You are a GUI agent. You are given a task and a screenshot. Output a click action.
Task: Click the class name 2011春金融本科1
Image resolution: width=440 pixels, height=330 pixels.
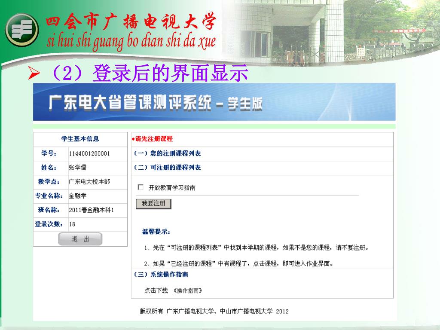click(91, 210)
